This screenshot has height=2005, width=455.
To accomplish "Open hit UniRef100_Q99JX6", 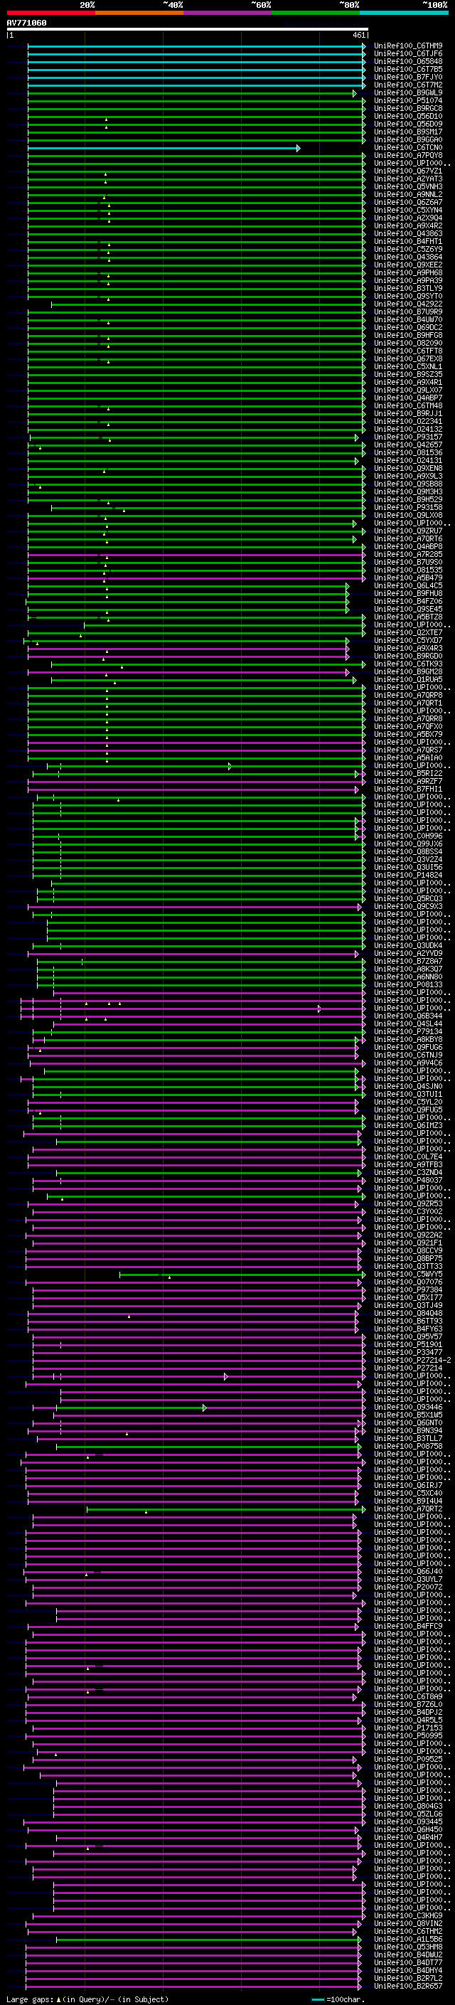I will (408, 844).
